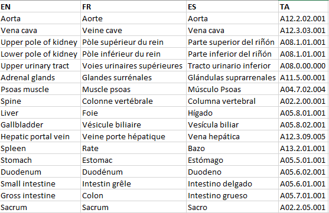Image resolution: width=329 pixels, height=213 pixels.
Task: Select the Vena cava cell in EN column
Action: 40,31
